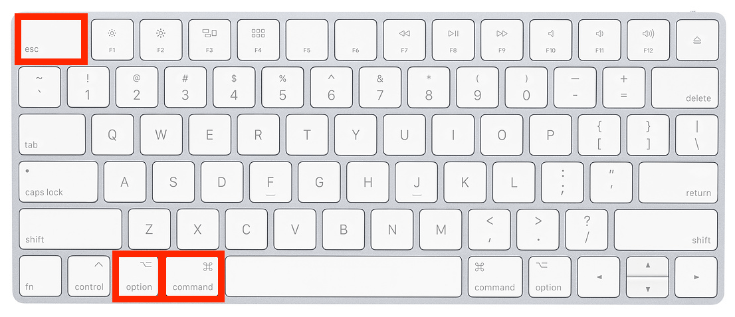
Task: Click the return key
Action: tap(679, 182)
